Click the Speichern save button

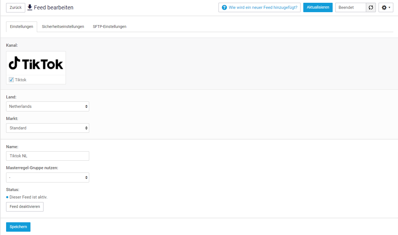tap(18, 227)
